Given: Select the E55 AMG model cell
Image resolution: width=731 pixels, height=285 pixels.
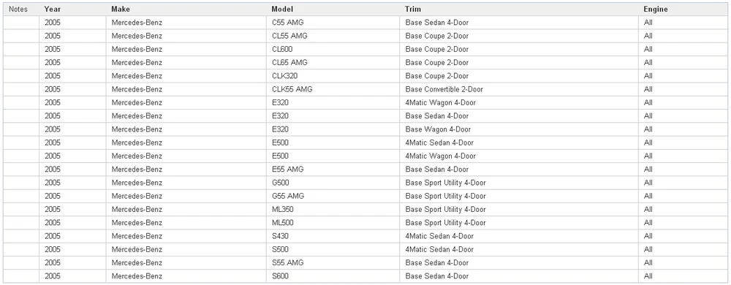Looking at the screenshot, I should point(333,170).
